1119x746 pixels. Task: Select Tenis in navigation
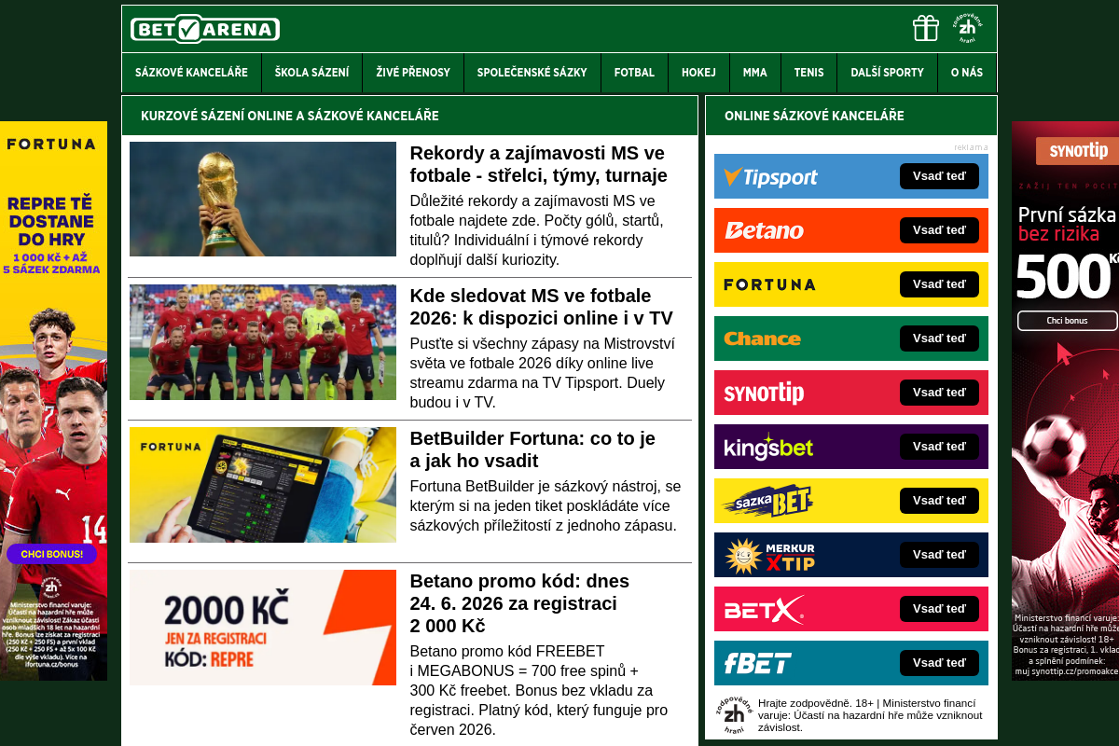(x=809, y=73)
